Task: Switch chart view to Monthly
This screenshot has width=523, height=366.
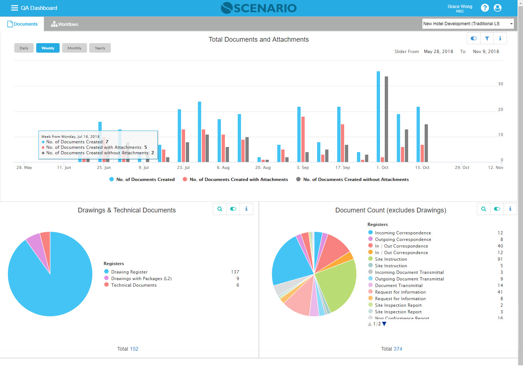Action: (75, 48)
